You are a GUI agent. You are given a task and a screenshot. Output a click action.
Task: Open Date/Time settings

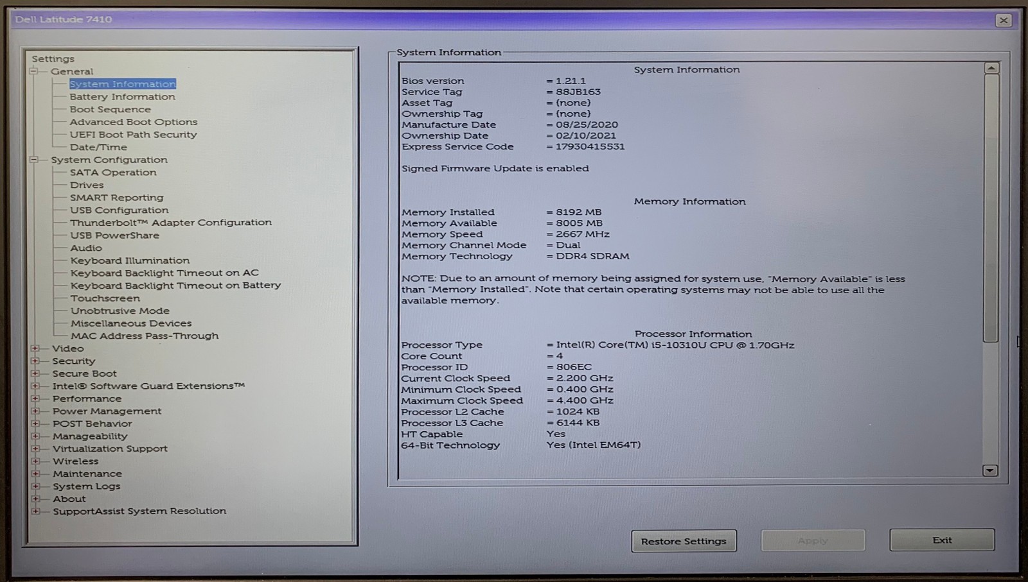pyautogui.click(x=98, y=147)
